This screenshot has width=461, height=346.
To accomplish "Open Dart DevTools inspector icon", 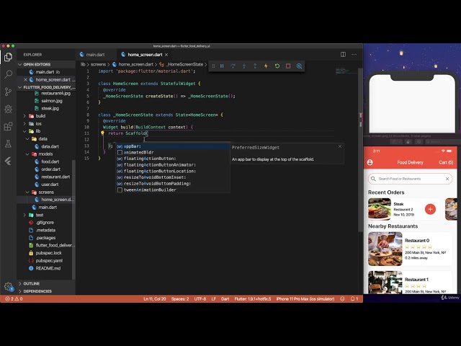I will coord(299,66).
